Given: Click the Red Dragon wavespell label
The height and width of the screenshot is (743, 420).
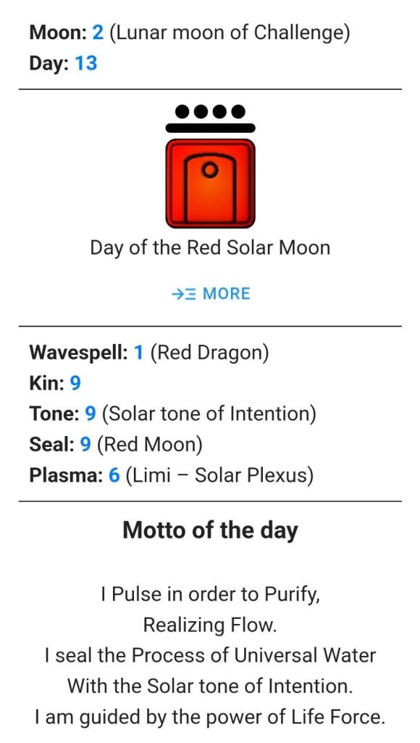Looking at the screenshot, I should pyautogui.click(x=209, y=353).
